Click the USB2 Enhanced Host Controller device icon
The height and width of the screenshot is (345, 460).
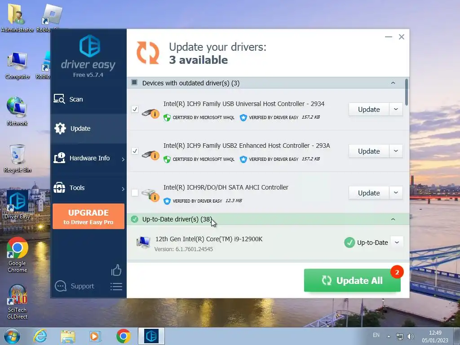click(x=150, y=155)
